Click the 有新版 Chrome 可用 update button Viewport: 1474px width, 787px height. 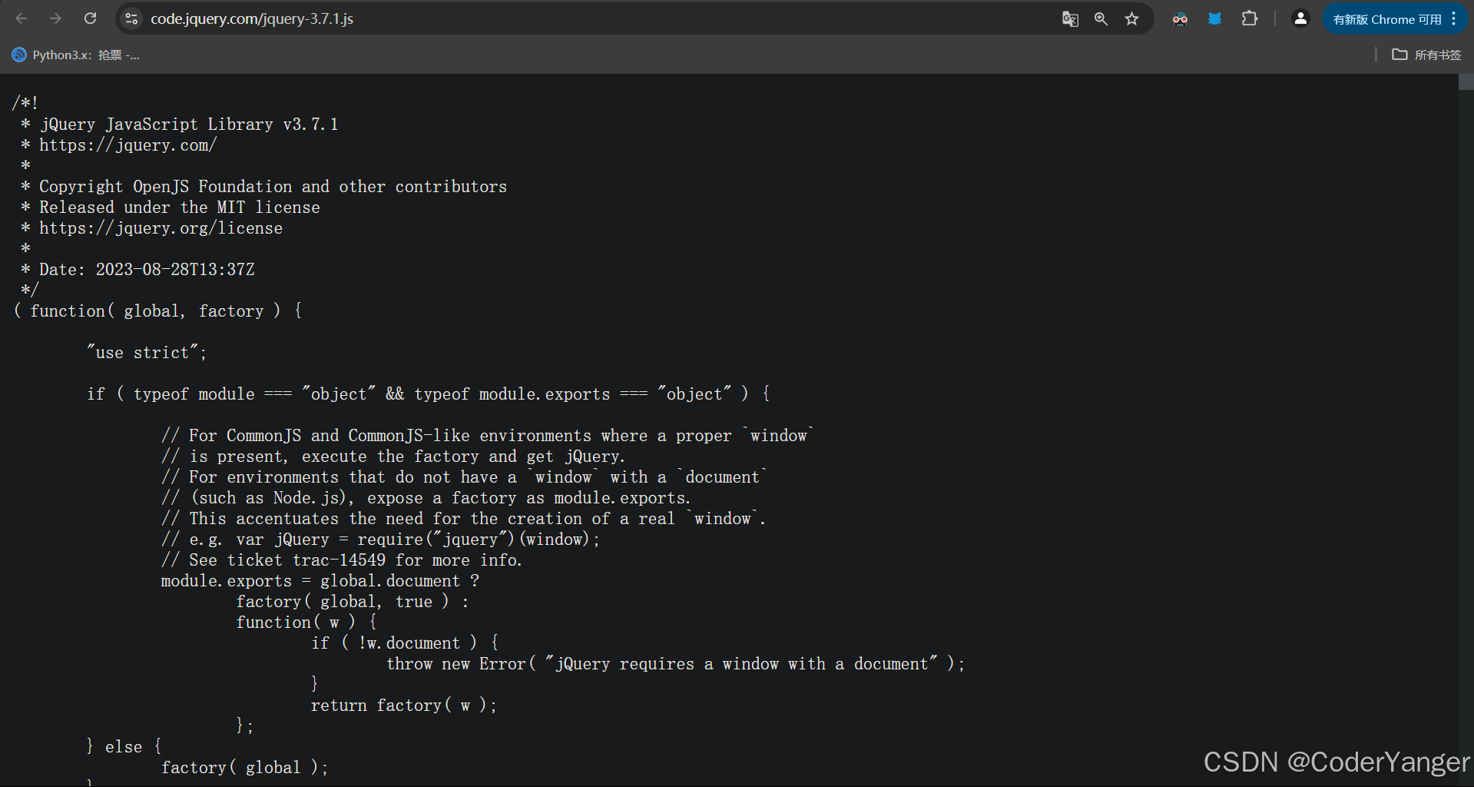(x=1387, y=19)
